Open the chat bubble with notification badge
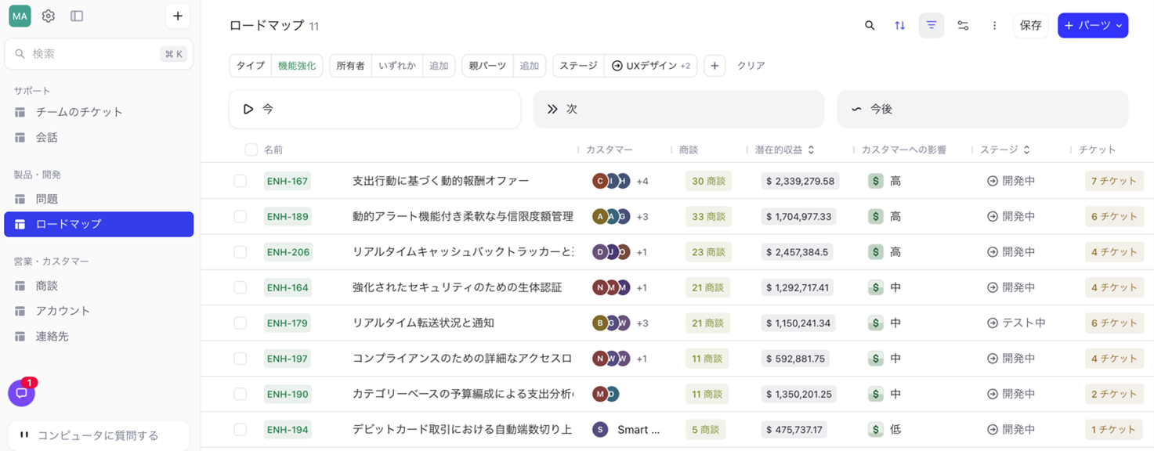 click(22, 393)
